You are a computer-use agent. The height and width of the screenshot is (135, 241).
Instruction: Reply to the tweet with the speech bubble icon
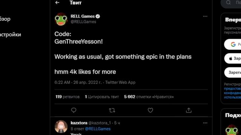(x=74, y=110)
